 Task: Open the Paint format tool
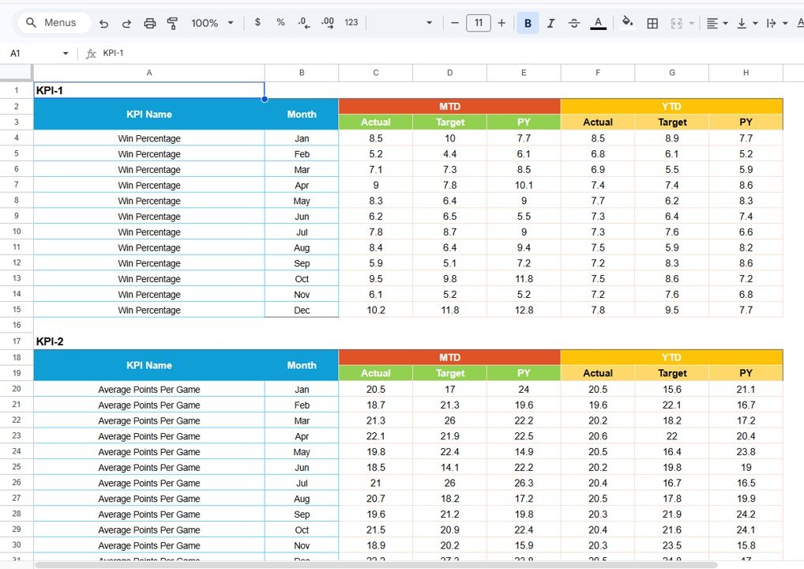tap(172, 22)
